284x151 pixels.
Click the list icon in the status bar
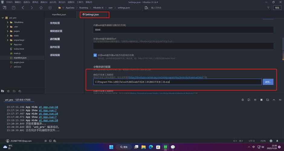[46, 141]
